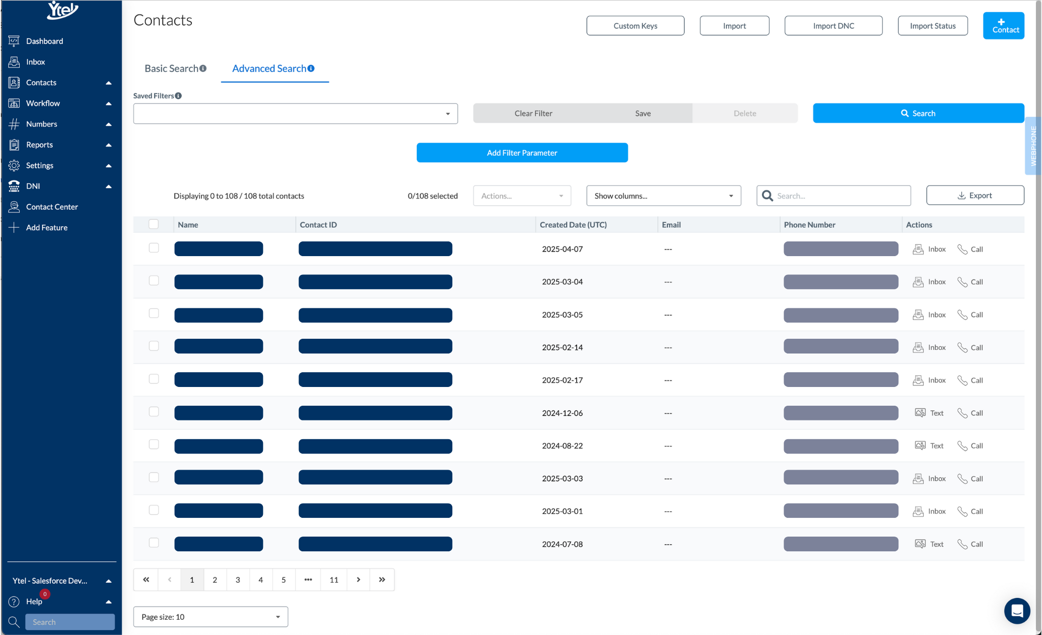Click the Help question mark icon
Image resolution: width=1042 pixels, height=635 pixels.
(14, 602)
